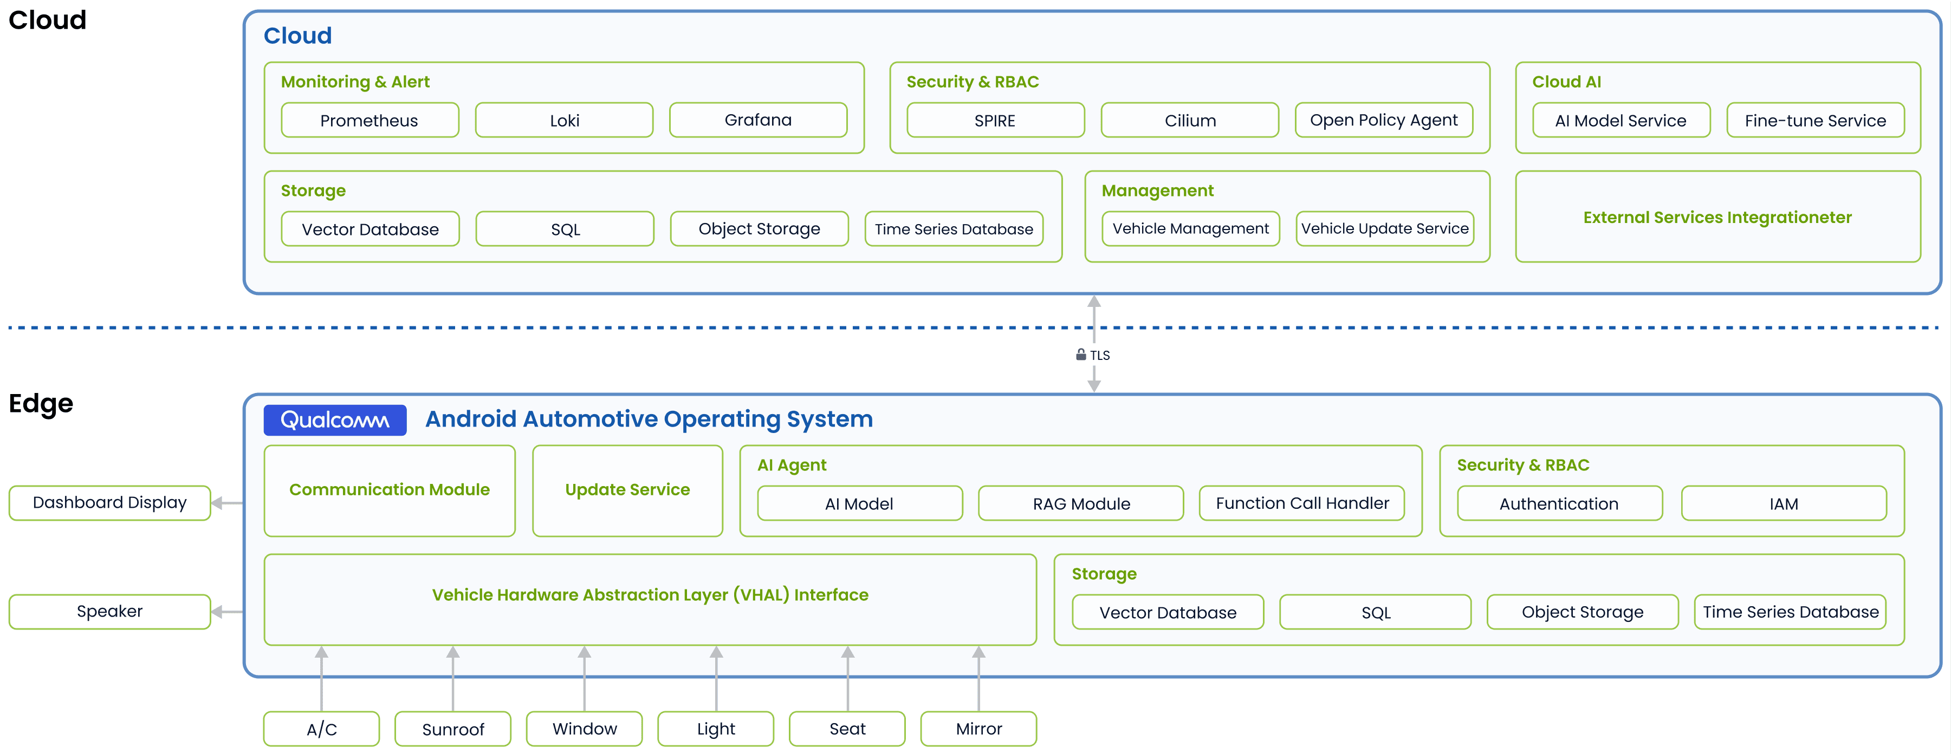Select the Open Policy Agent box
The image size is (1951, 754).
(x=1384, y=120)
